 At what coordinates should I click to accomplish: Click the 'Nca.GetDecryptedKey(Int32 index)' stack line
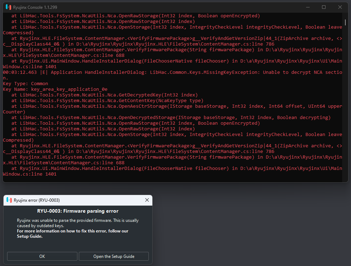tap(105, 95)
